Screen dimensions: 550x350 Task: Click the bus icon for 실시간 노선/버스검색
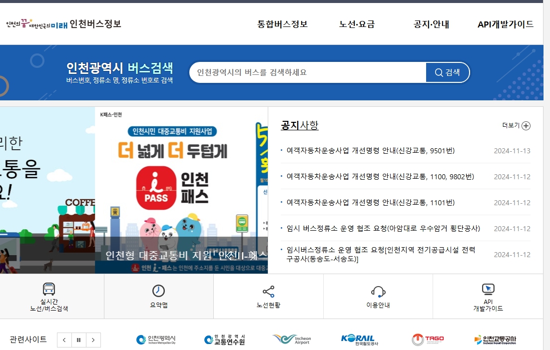tap(49, 289)
